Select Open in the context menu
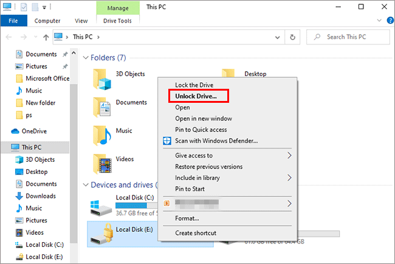Image resolution: width=395 pixels, height=264 pixels. pyautogui.click(x=183, y=108)
